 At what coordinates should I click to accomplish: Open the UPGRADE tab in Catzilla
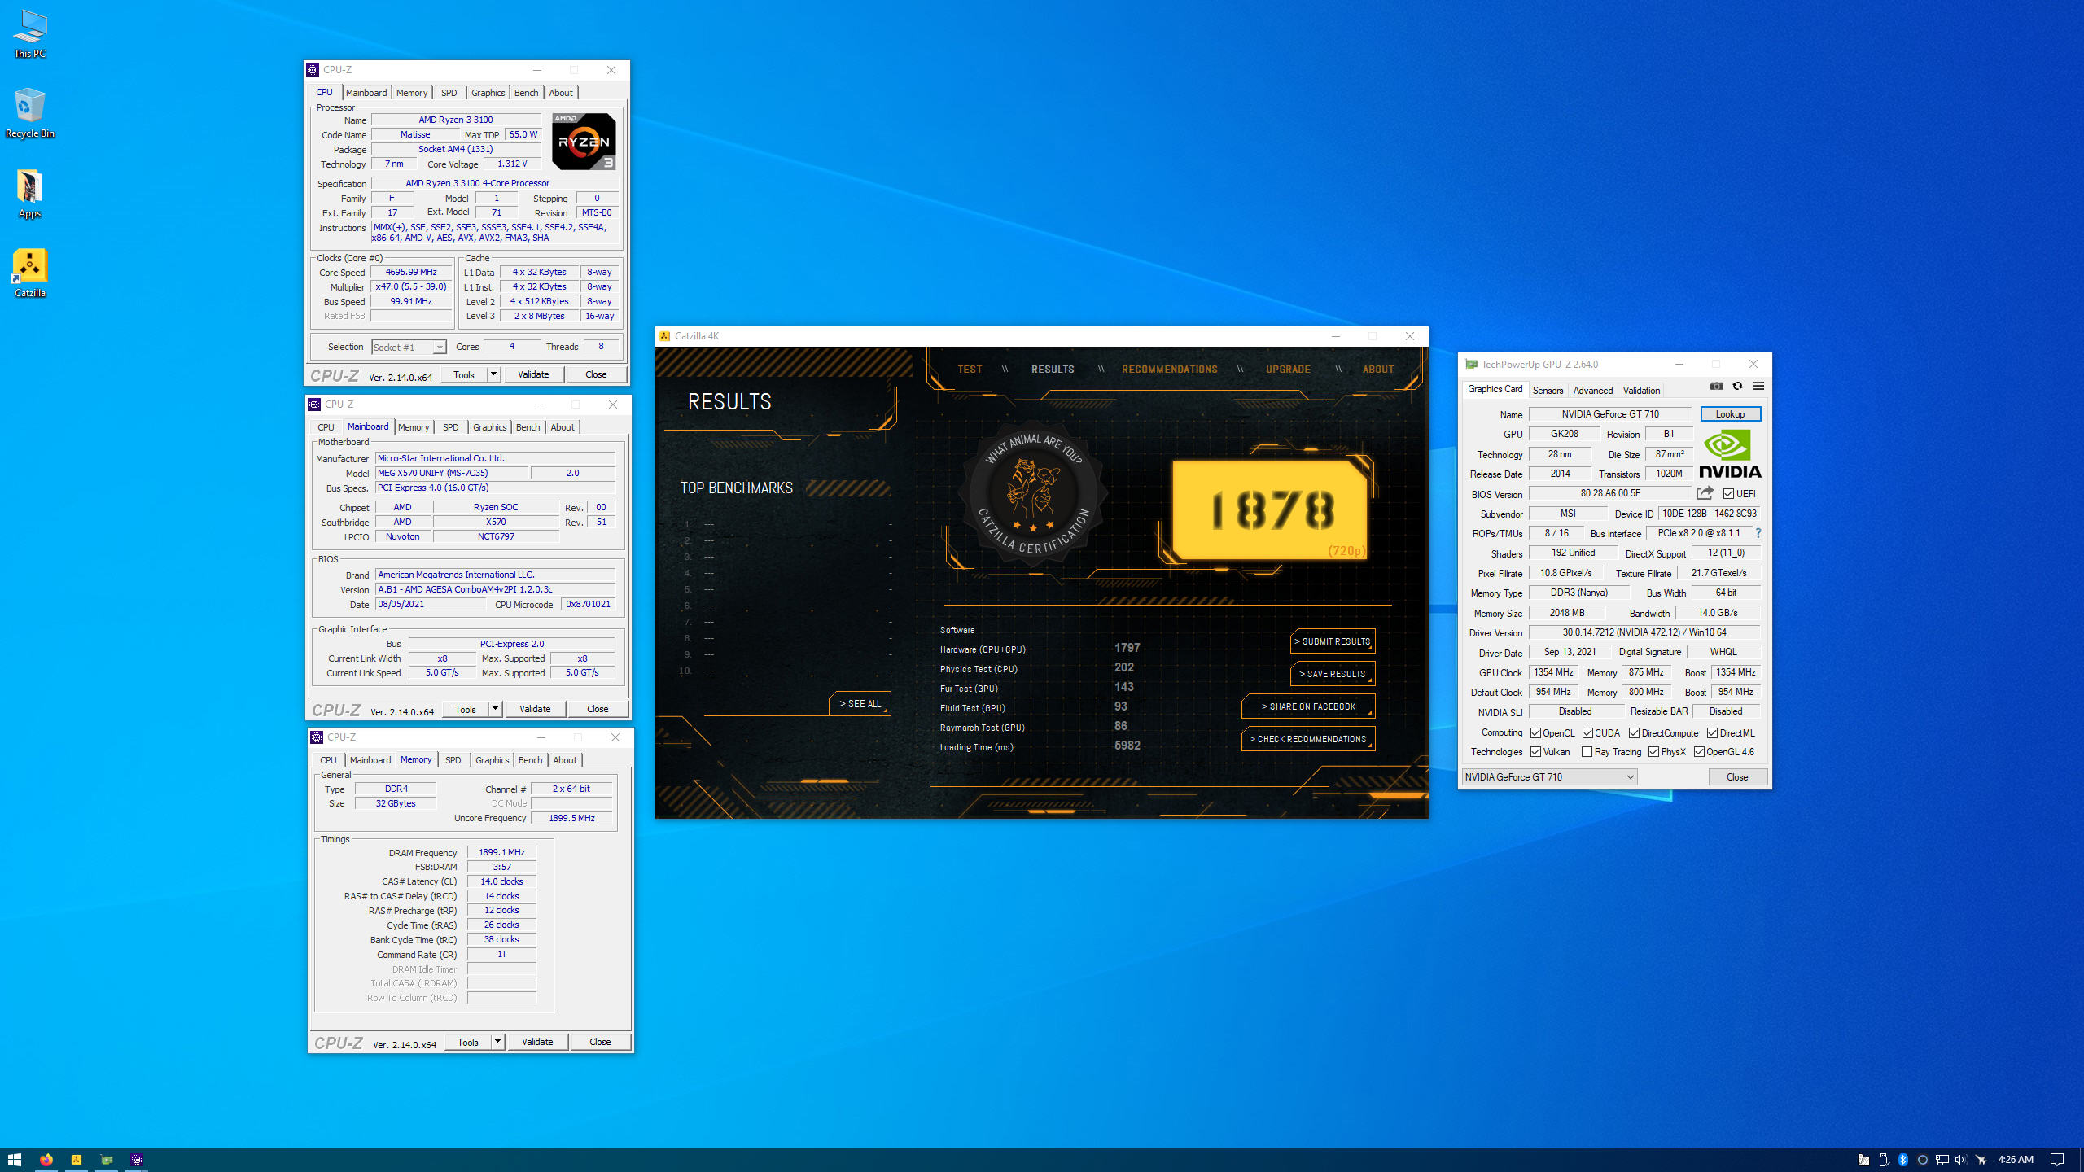pos(1288,370)
